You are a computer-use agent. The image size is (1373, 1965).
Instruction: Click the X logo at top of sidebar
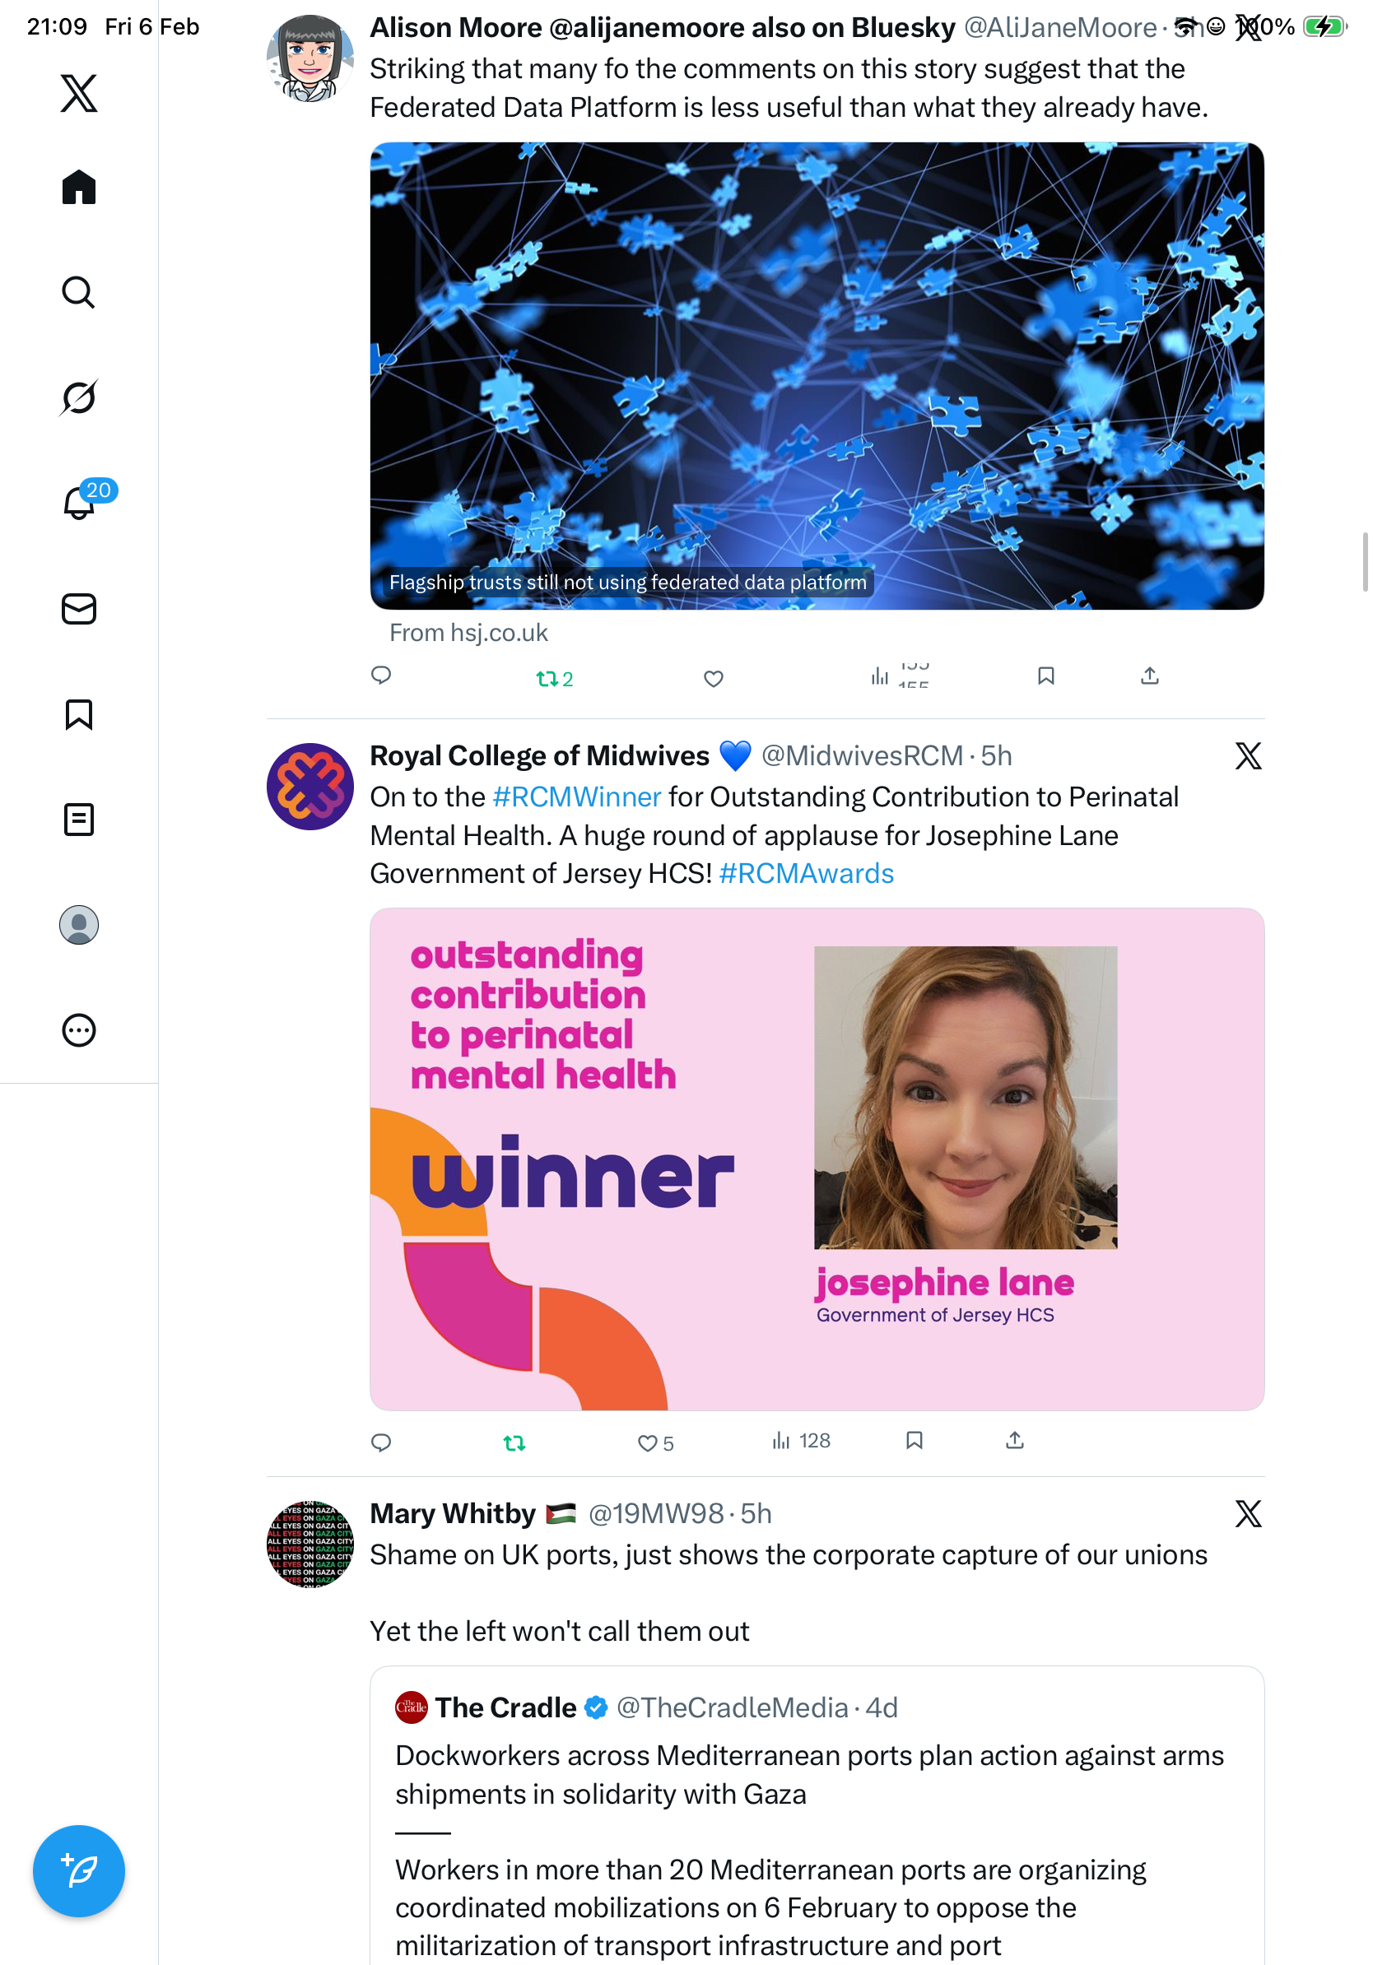[x=79, y=92]
